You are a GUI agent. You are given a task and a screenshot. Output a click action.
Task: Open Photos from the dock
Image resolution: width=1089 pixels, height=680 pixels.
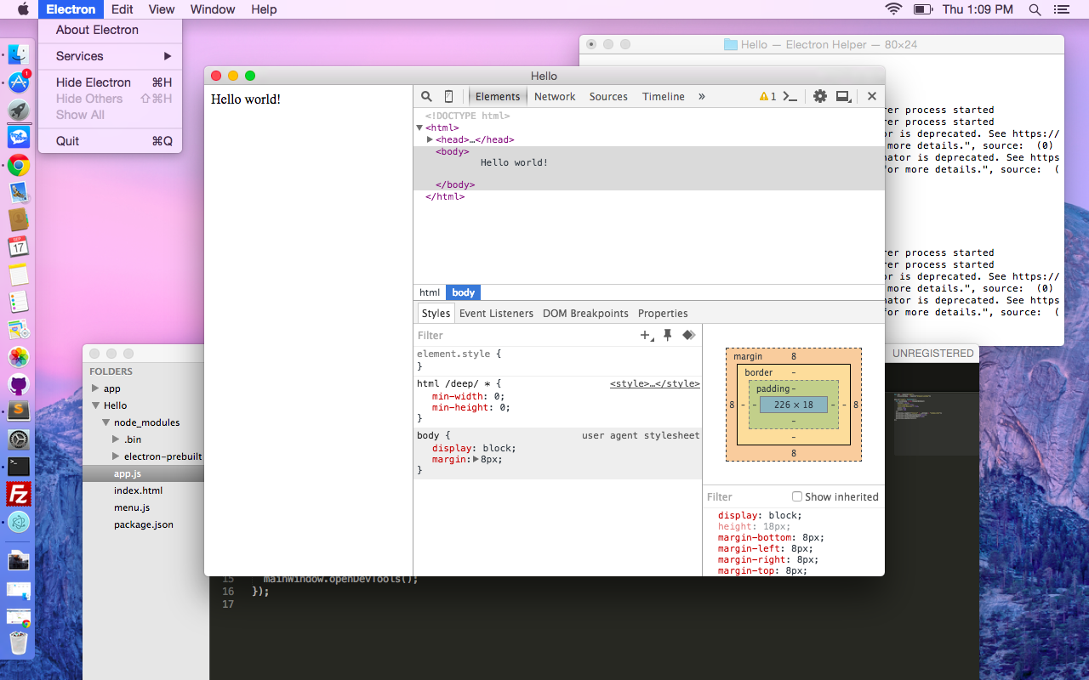coord(19,356)
